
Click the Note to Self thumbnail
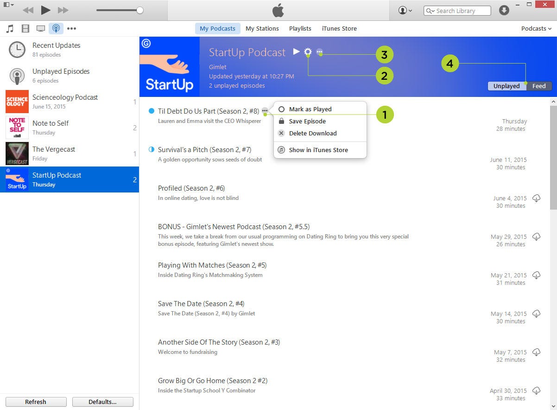tap(17, 128)
